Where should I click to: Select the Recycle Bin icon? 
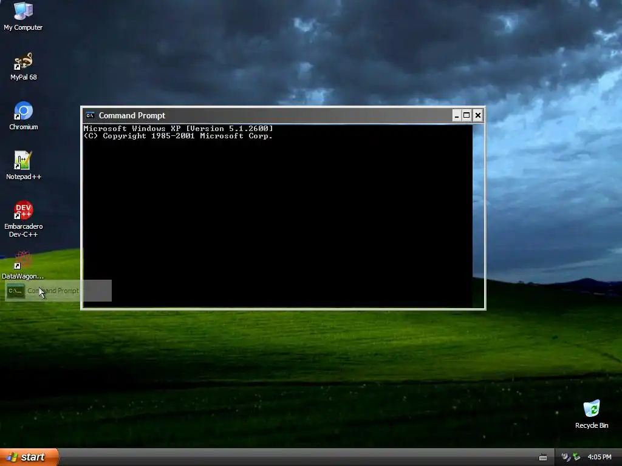[592, 414]
